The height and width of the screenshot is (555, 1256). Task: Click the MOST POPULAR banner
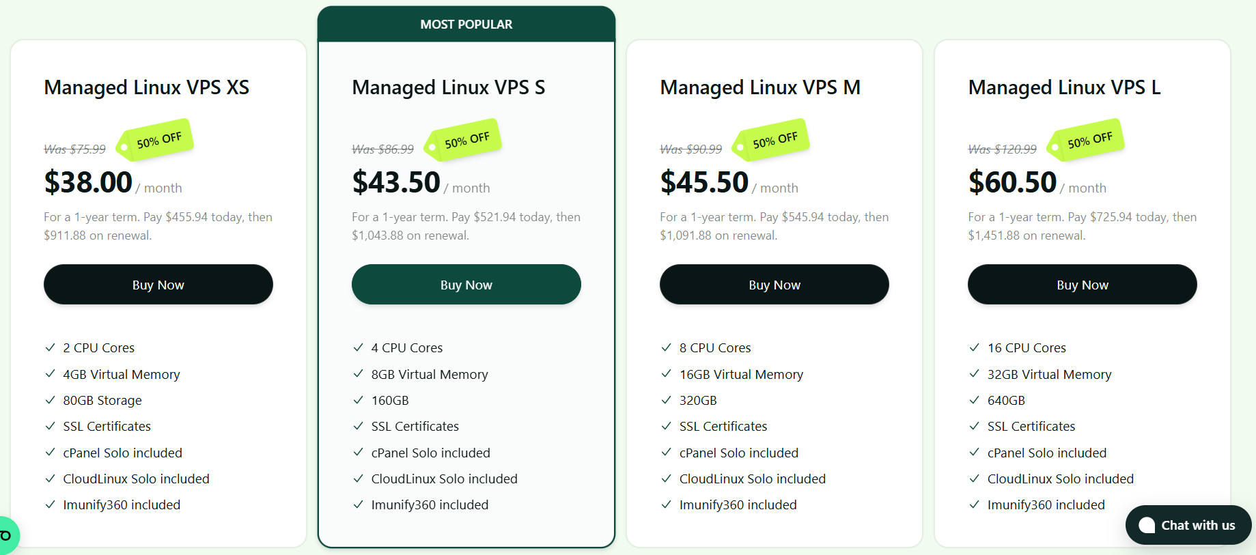466,25
